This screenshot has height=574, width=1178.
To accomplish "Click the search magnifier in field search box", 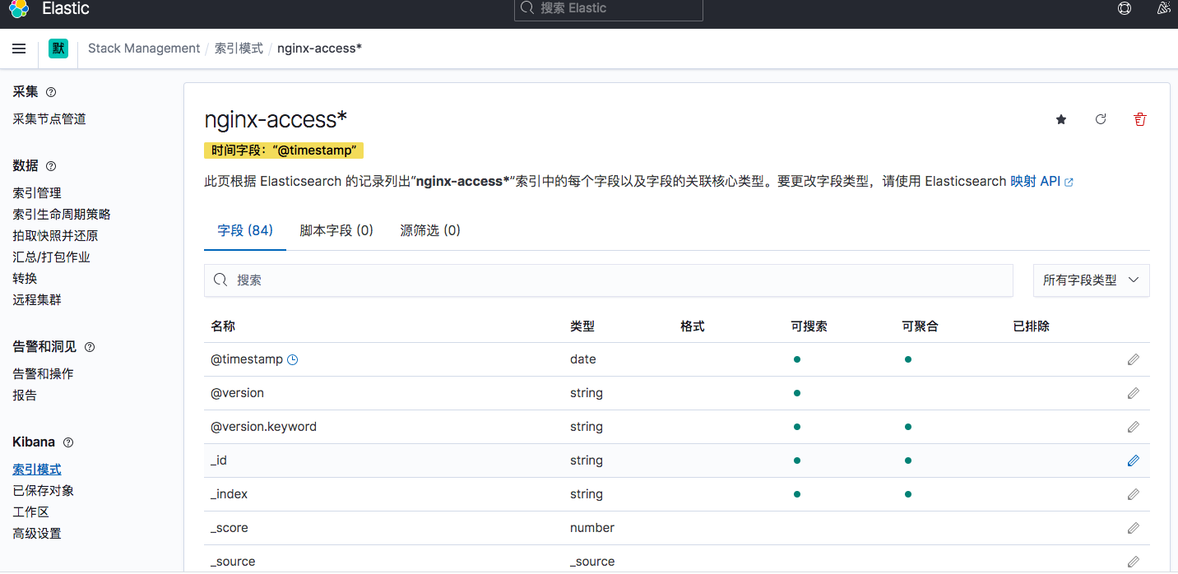I will pos(220,280).
